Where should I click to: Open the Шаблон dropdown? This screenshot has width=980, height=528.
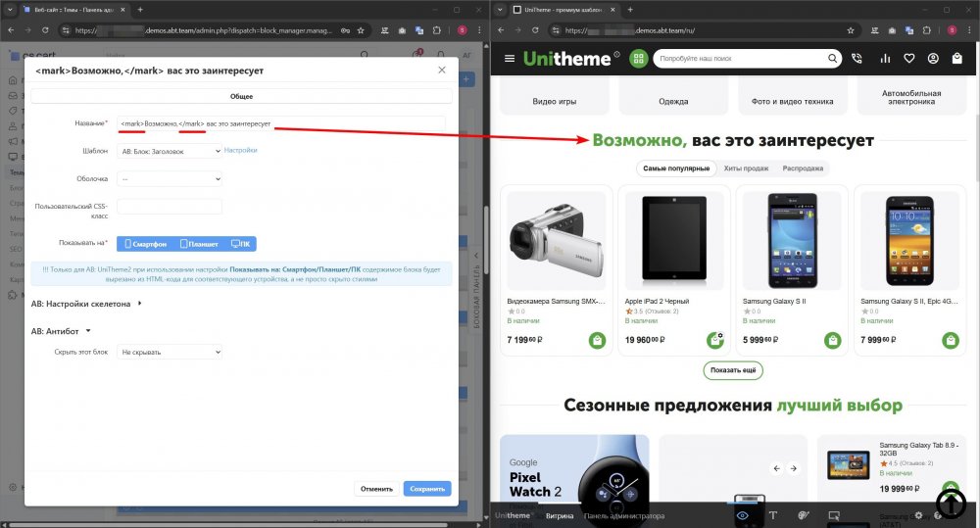click(170, 151)
